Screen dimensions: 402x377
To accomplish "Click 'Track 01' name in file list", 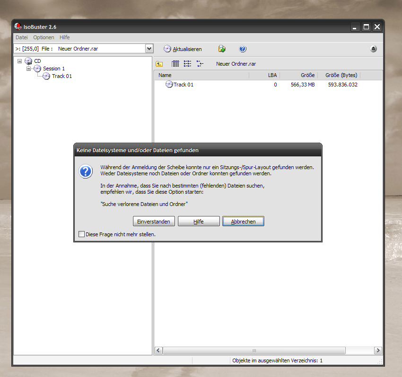I will (x=184, y=85).
